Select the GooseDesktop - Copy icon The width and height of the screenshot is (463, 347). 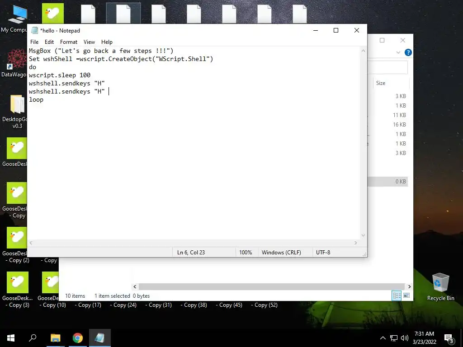click(16, 200)
